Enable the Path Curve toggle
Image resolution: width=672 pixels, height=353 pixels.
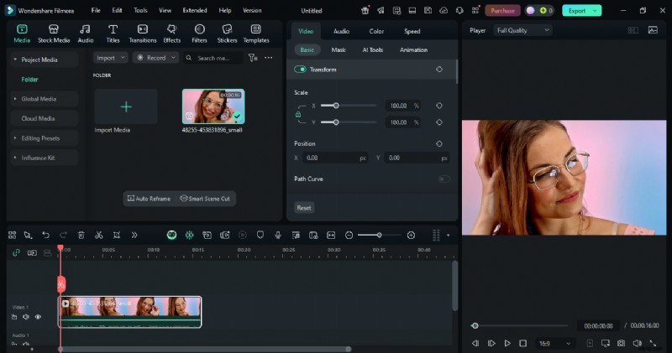pyautogui.click(x=444, y=179)
